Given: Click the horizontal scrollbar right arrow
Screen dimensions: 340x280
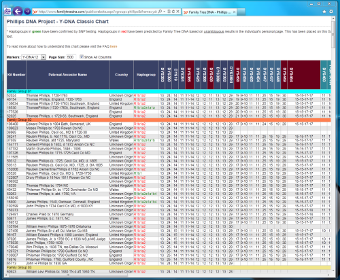Looking at the screenshot, I should [x=329, y=275].
